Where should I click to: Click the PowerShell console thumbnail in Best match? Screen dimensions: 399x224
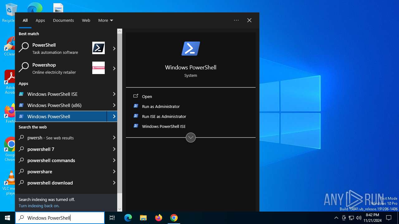pyautogui.click(x=99, y=48)
